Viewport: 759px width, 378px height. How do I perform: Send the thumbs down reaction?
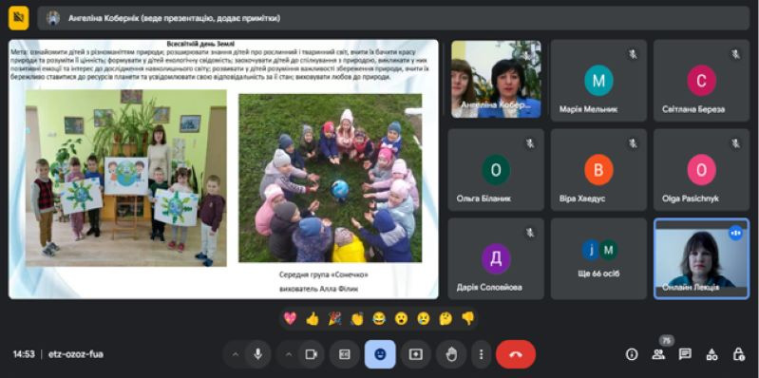(467, 318)
